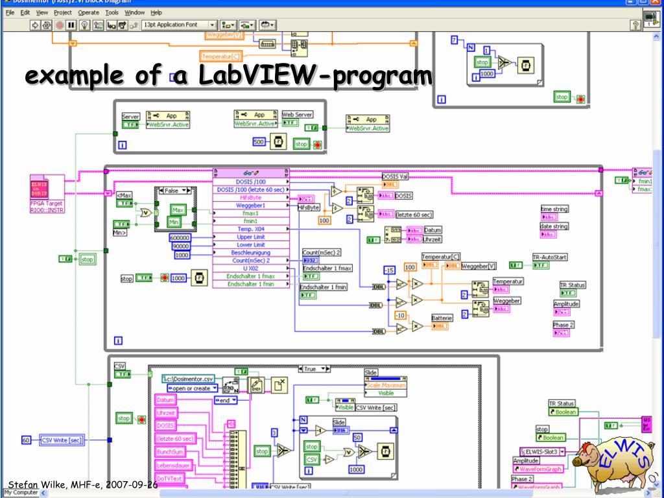Select the 90000 numeric constant
This screenshot has height=498, width=664.
[181, 246]
